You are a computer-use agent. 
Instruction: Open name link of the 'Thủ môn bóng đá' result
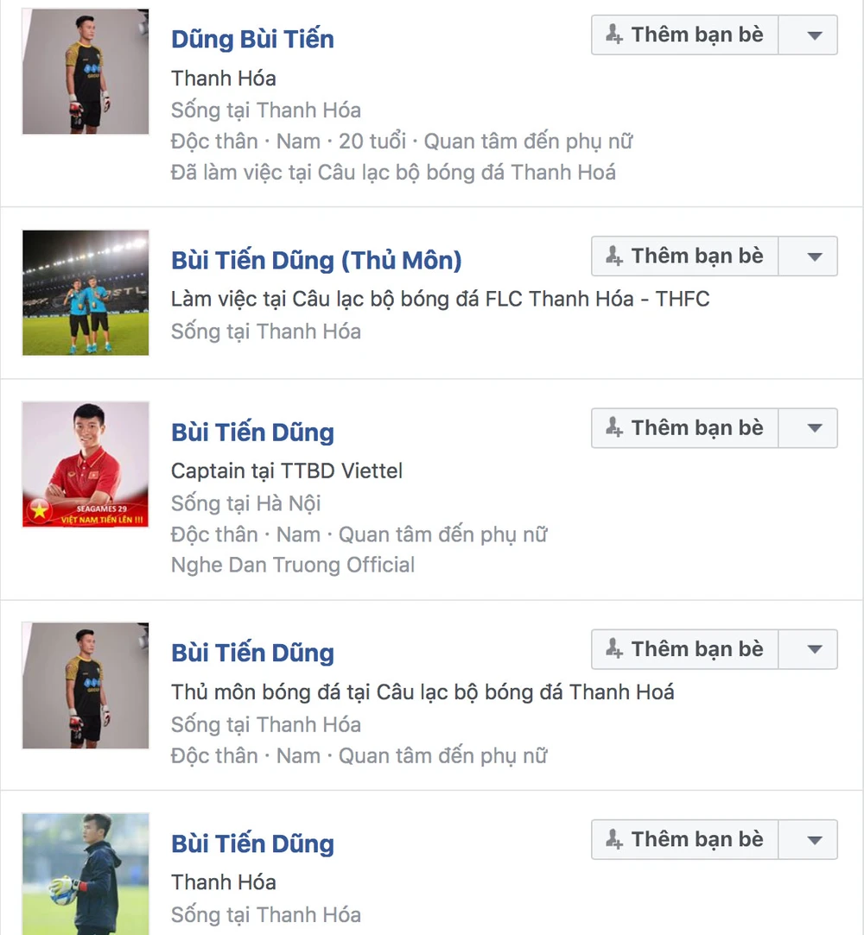click(252, 653)
